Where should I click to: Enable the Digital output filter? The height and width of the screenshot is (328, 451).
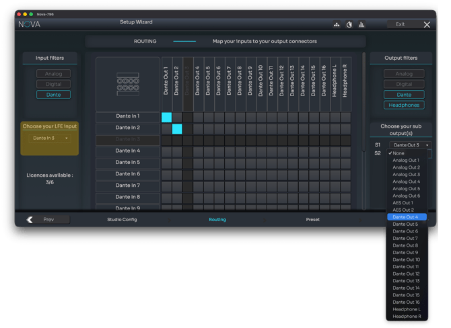(404, 84)
